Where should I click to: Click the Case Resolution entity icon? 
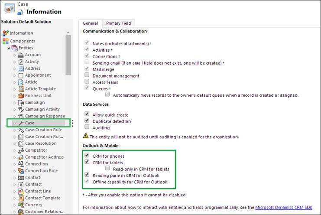(21, 143)
